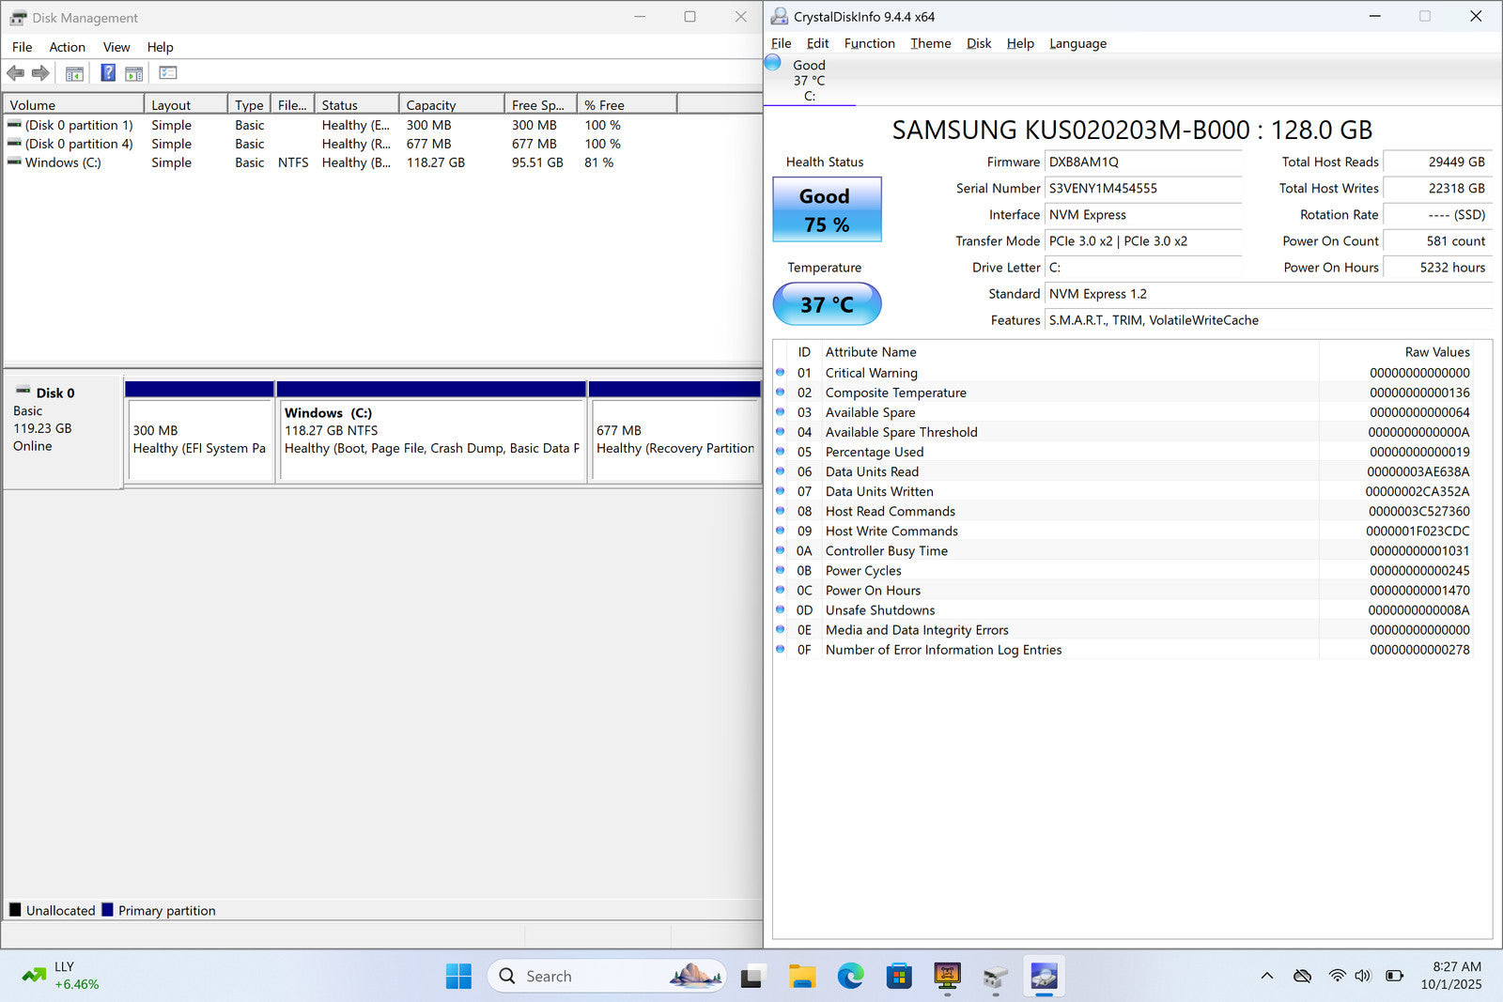This screenshot has height=1002, width=1503.
Task: Open File Explorer from the taskbar
Action: (x=801, y=977)
